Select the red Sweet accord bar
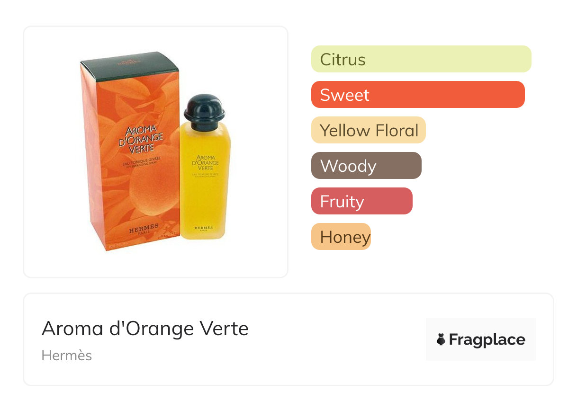This screenshot has height=409, width=577. (417, 95)
